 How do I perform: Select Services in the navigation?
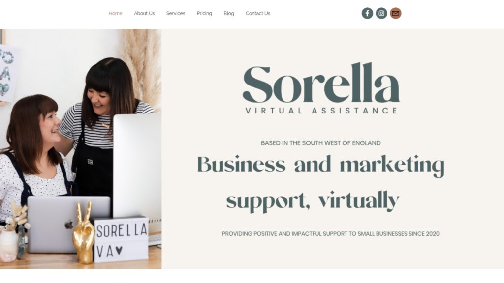176,13
